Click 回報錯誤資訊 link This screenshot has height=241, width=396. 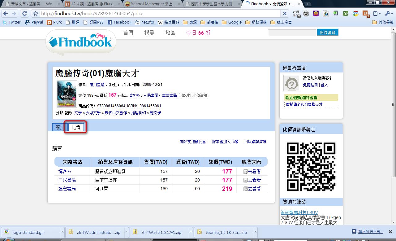(x=255, y=142)
